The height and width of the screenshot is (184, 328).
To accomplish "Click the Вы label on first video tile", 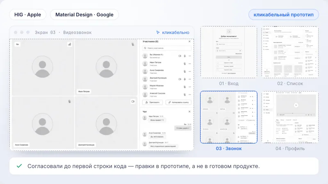I will (x=18, y=44).
